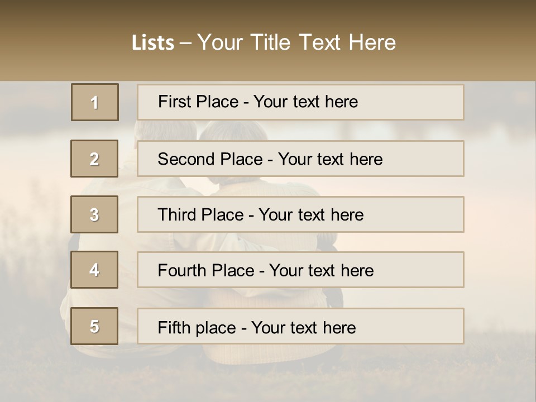Click blank slide area right of Fifth place bar
The height and width of the screenshot is (402, 536).
[x=499, y=326]
